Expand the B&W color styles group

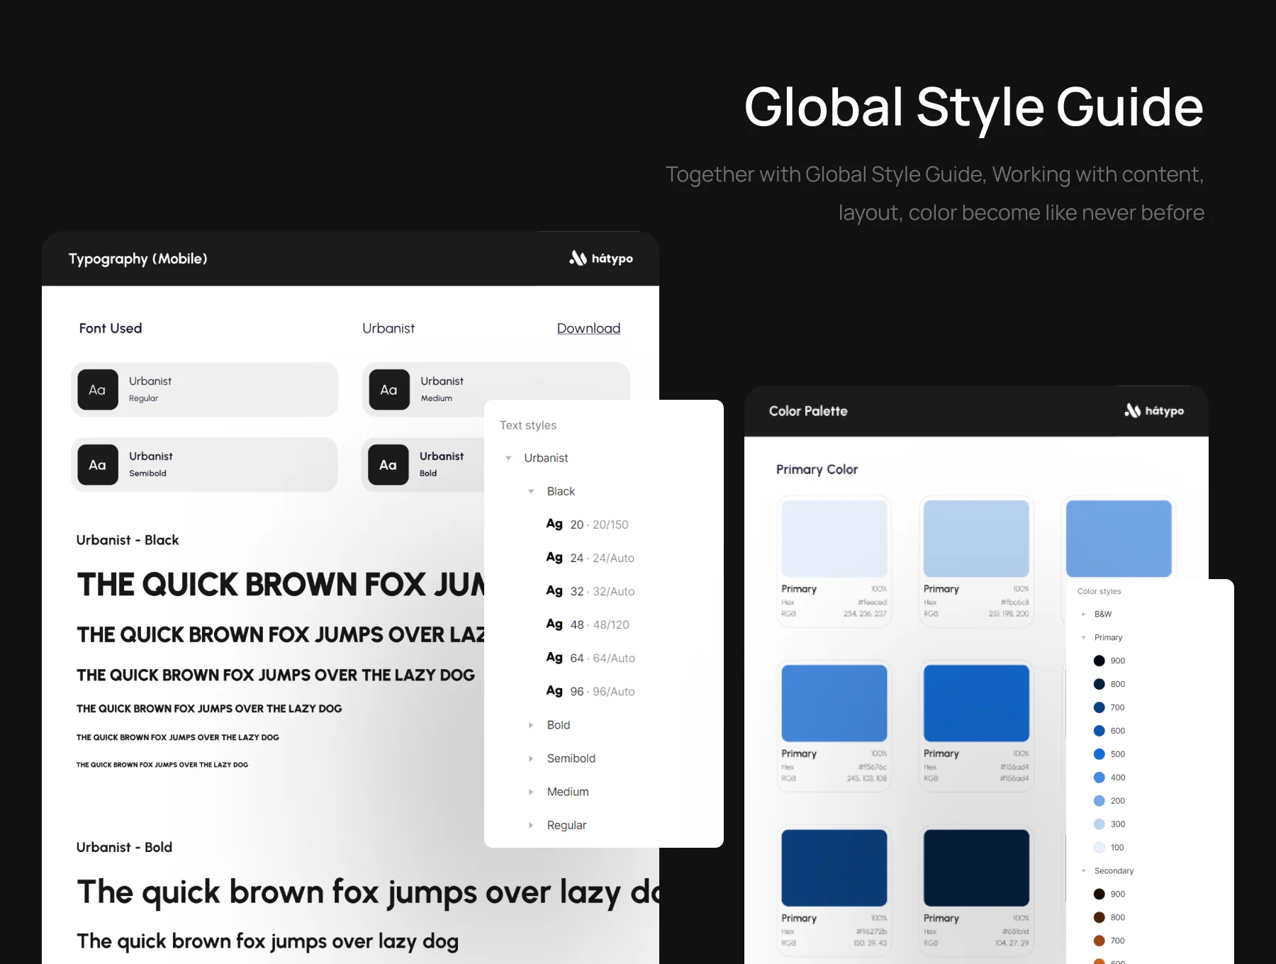pos(1083,615)
